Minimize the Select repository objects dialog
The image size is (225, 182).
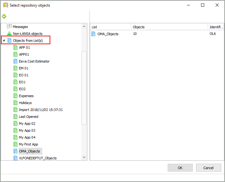pos(188,5)
